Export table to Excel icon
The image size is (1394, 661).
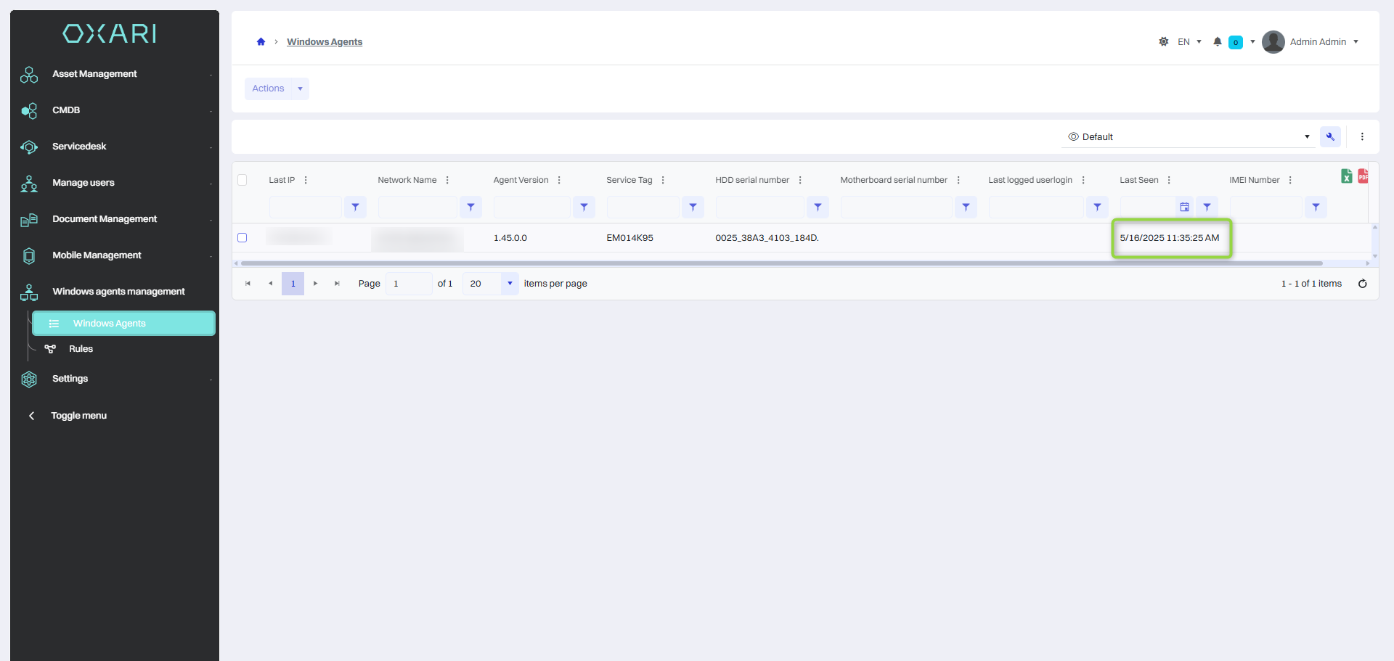[x=1346, y=176]
